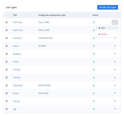
Task: Open the Trainee job type link
Action: click(17, 77)
